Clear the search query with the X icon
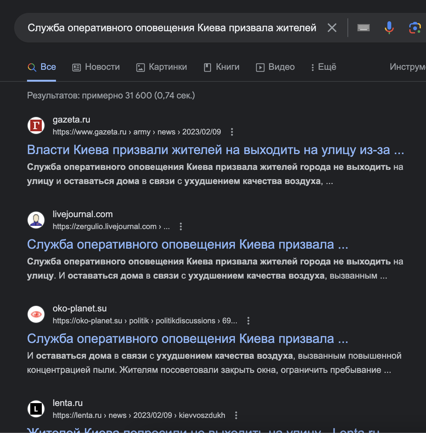Image resolution: width=426 pixels, height=433 pixels. [332, 28]
